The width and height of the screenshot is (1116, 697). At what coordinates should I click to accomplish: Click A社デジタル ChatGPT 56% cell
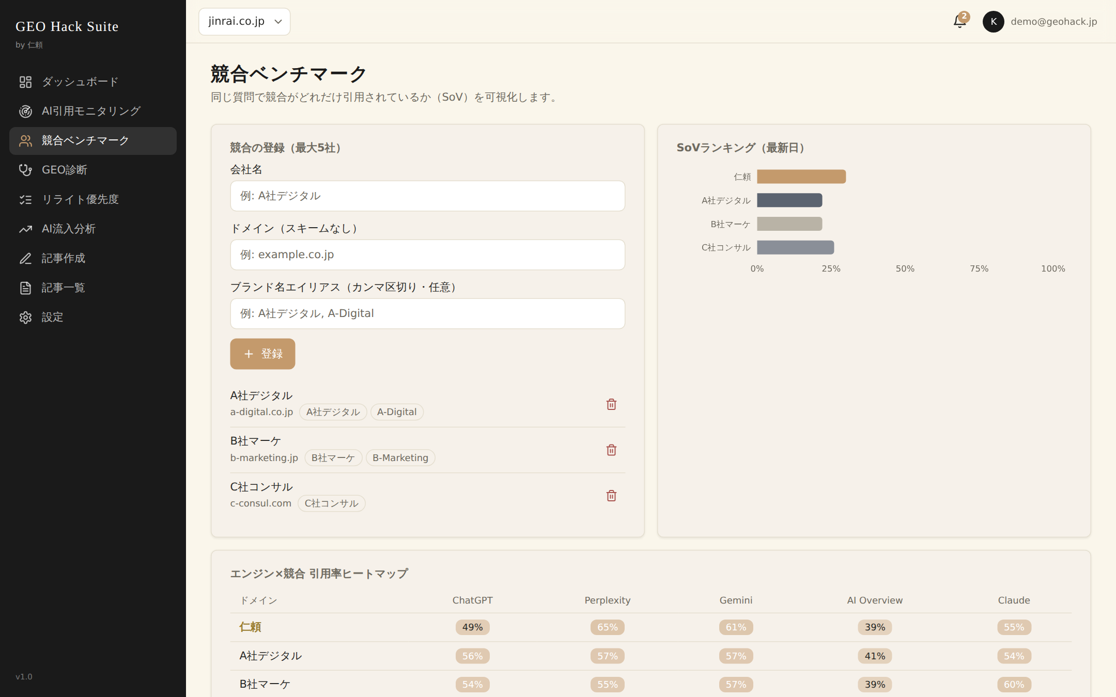point(473,656)
